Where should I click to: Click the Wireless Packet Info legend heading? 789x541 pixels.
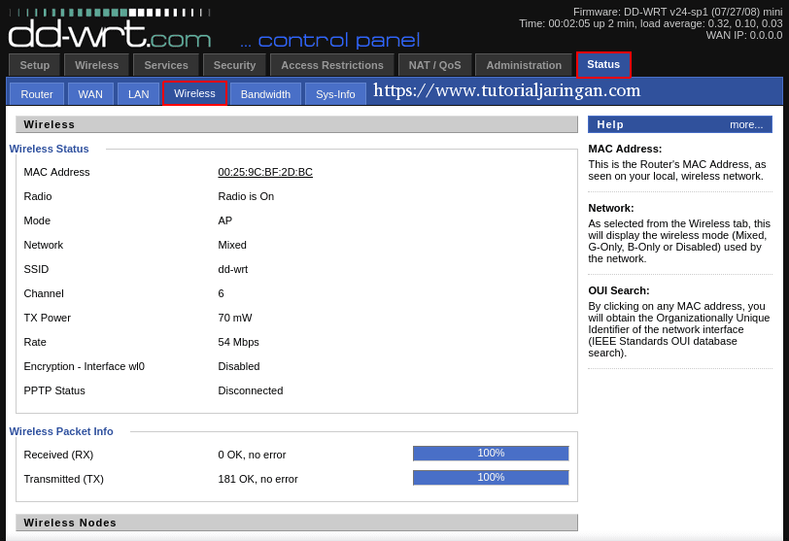click(61, 431)
